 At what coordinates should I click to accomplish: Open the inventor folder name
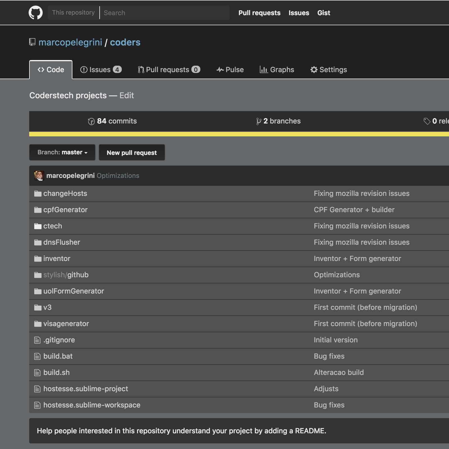point(57,259)
